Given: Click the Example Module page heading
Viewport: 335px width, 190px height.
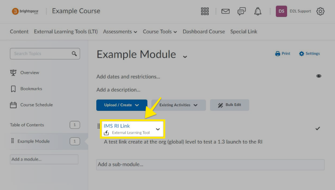Looking at the screenshot, I should [x=136, y=55].
